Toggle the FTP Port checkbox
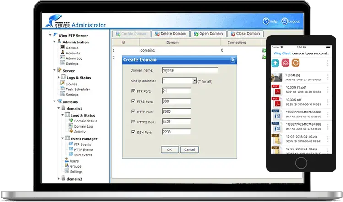Image resolution: width=343 pixels, height=202 pixels. point(133,91)
